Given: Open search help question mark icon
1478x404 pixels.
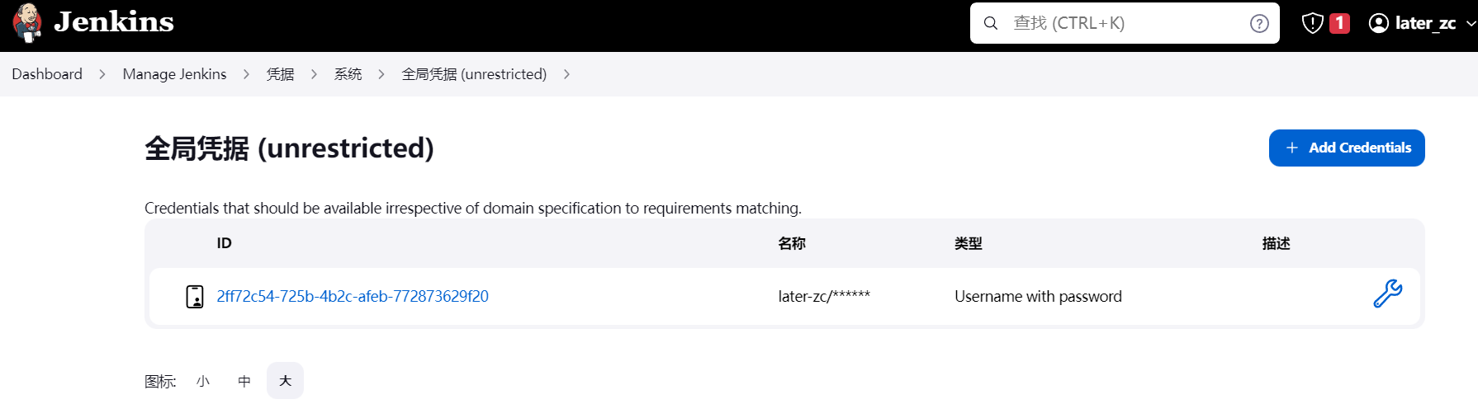Looking at the screenshot, I should pos(1259,23).
